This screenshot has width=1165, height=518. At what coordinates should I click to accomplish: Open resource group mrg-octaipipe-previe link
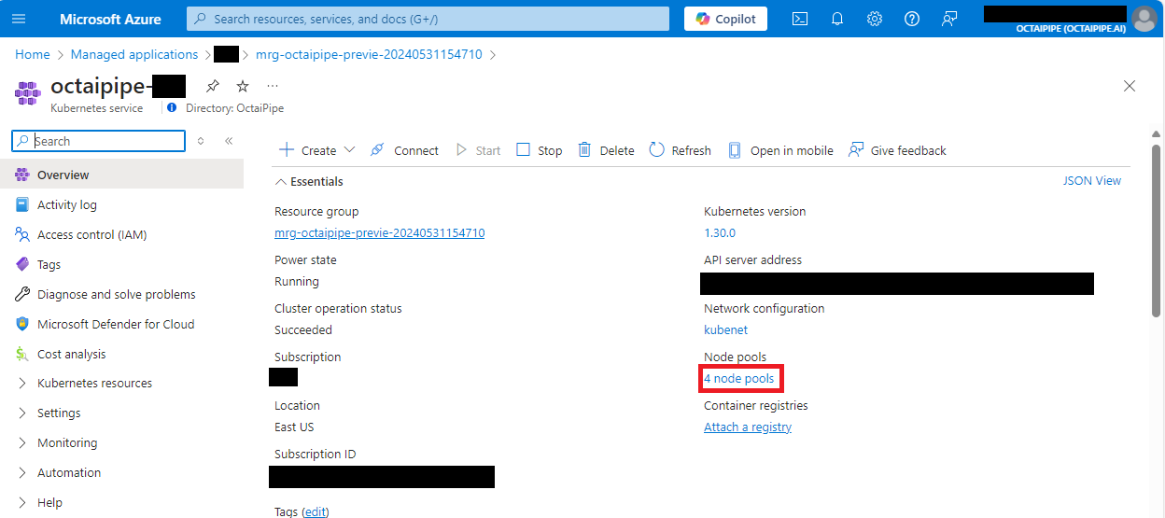(x=380, y=232)
